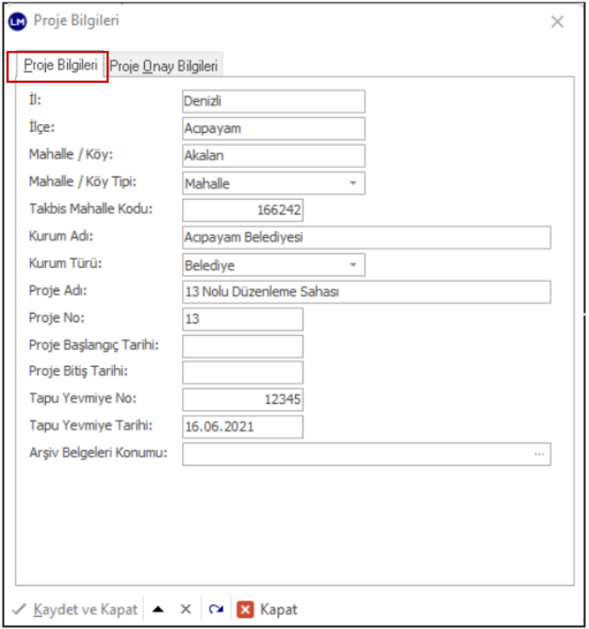Click the gray X icon in bottom toolbar
The image size is (589, 629).
185,609
